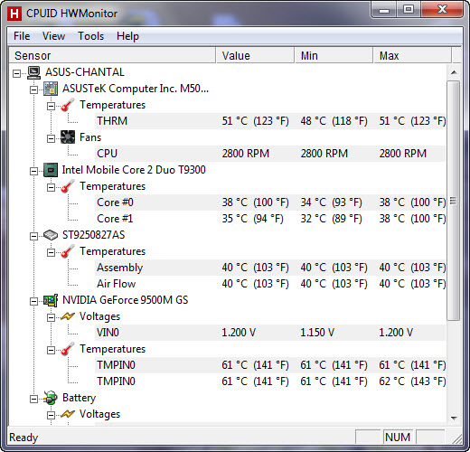Select the THRM temperature row
Viewport: 470px width, 452px height.
pos(270,121)
